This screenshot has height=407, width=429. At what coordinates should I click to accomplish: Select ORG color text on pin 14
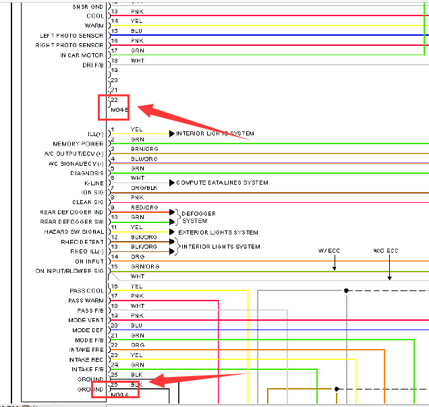coord(138,257)
